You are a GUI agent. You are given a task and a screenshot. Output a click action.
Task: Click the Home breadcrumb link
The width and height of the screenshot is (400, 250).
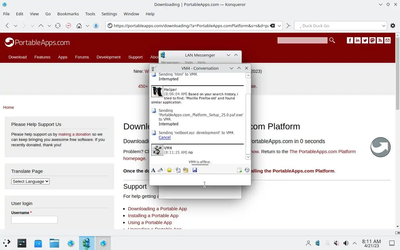coord(8,107)
